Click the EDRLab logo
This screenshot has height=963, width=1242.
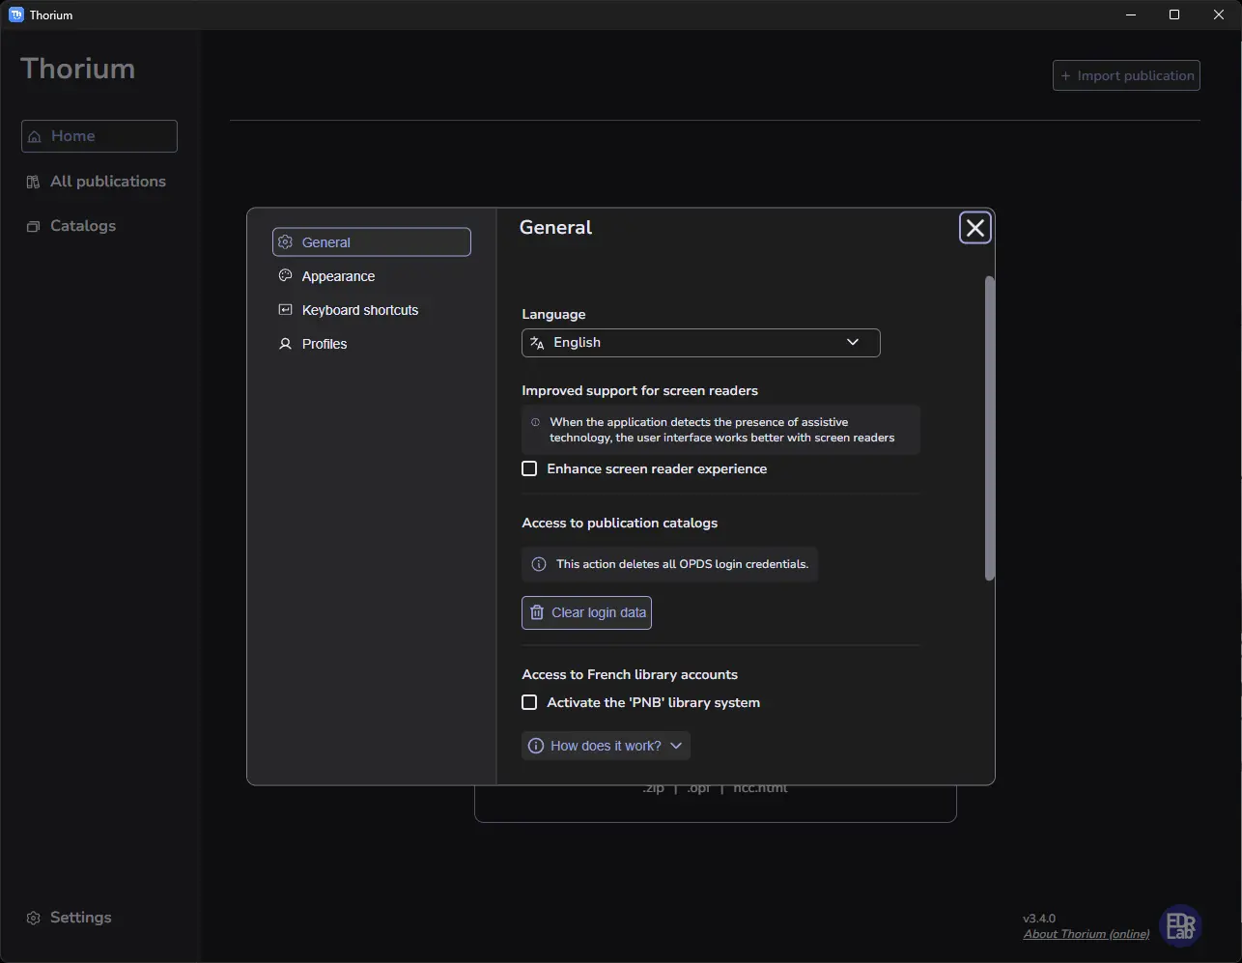1180,926
